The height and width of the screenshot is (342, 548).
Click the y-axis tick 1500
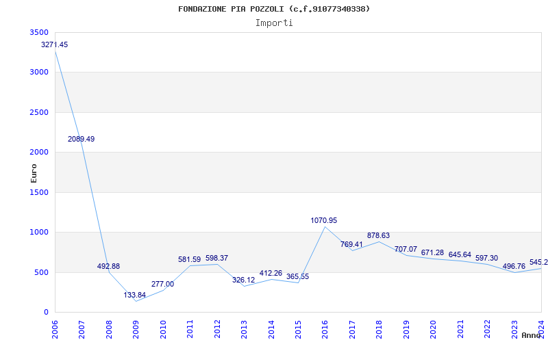(40, 192)
